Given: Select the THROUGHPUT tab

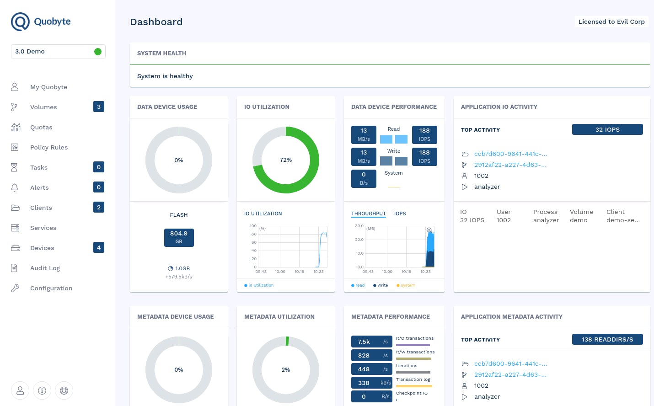Looking at the screenshot, I should pos(369,214).
